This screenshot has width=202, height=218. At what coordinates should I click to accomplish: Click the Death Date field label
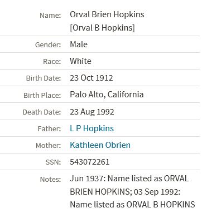pyautogui.click(x=42, y=112)
